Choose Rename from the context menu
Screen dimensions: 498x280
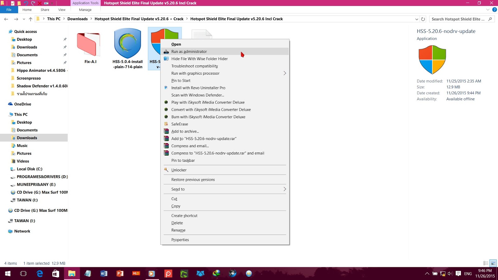tap(225, 230)
